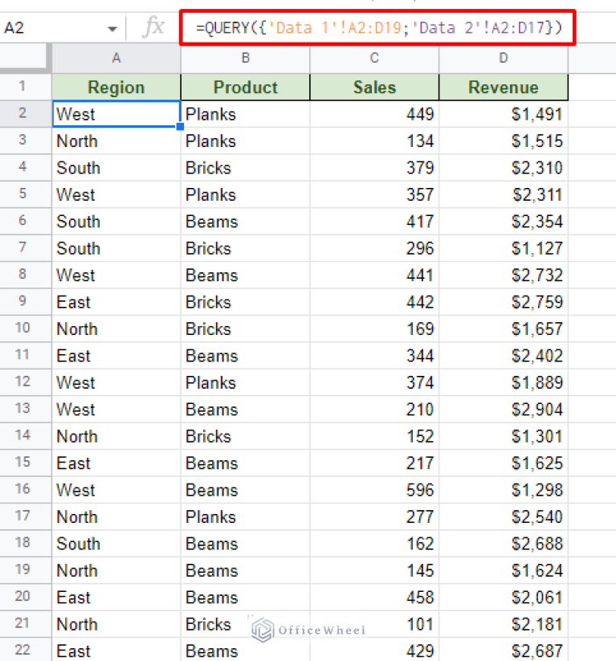Screen dimensions: 616x661
Task: Click into the QUERY formula bar
Action: tap(377, 29)
